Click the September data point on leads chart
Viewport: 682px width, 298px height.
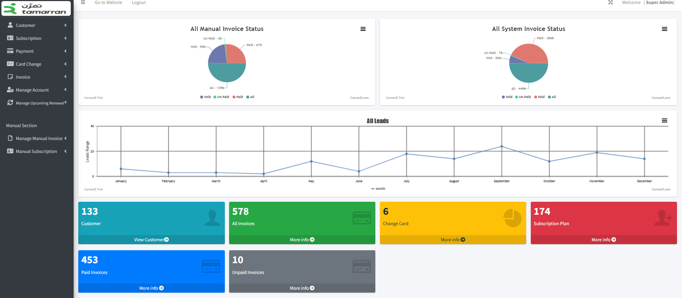502,146
